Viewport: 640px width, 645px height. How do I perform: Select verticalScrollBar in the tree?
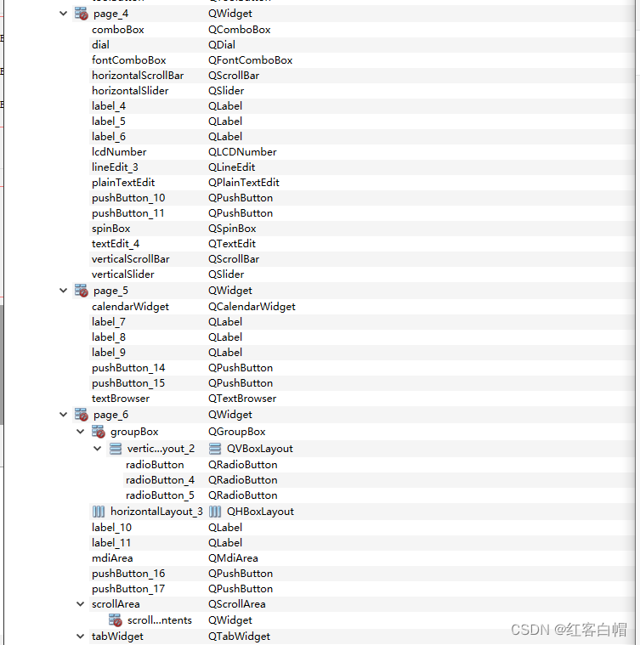pos(131,258)
